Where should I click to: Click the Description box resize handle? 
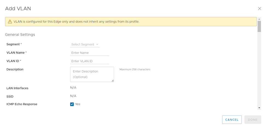[x=112, y=80]
